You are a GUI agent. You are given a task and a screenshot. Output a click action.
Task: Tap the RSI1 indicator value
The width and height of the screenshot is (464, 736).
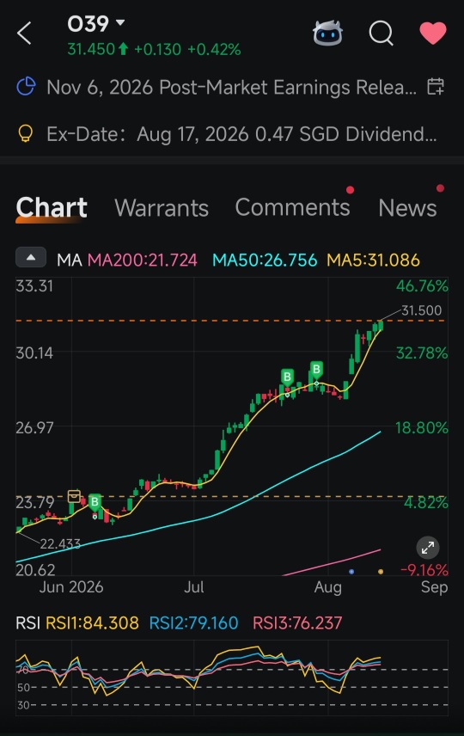(x=92, y=623)
